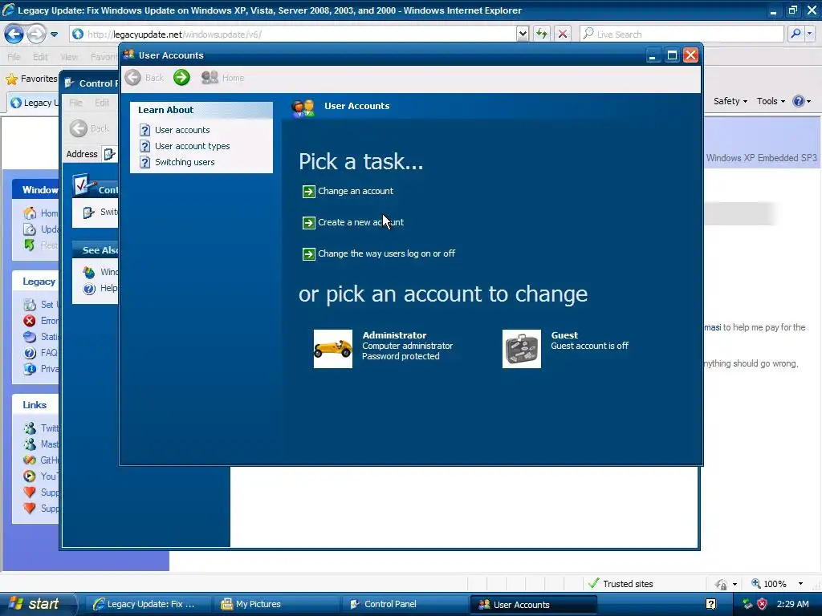The width and height of the screenshot is (822, 616).
Task: Click the User Accounts taskbar button
Action: tap(533, 605)
